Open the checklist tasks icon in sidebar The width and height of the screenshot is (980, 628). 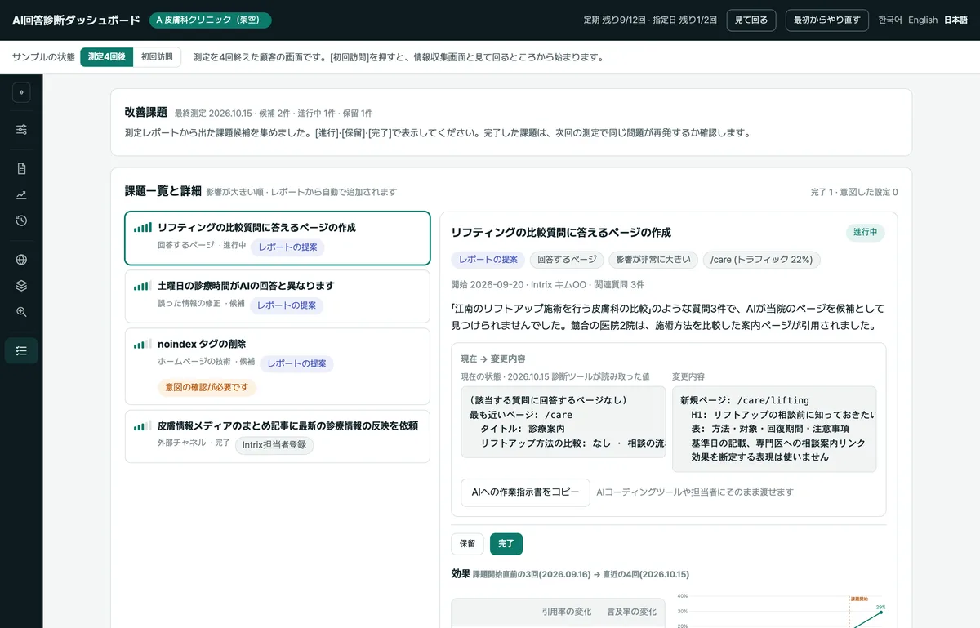pos(21,351)
